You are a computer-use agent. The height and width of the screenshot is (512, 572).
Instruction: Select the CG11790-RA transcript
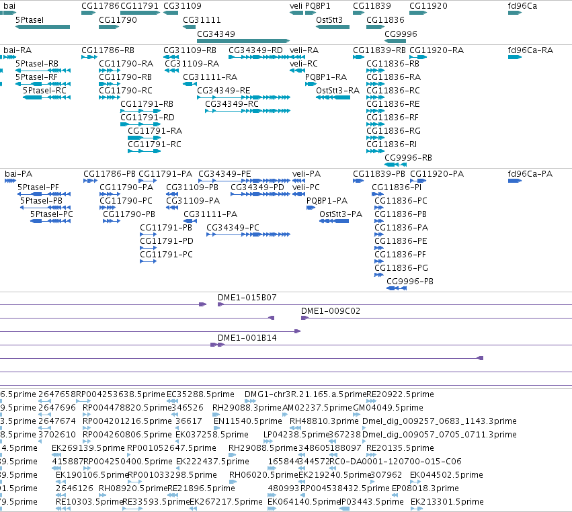coord(110,71)
